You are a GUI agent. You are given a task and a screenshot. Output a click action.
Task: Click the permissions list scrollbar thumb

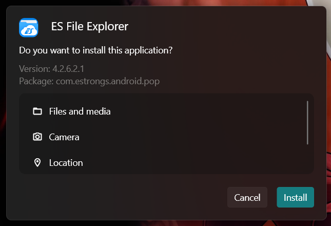pos(307,122)
